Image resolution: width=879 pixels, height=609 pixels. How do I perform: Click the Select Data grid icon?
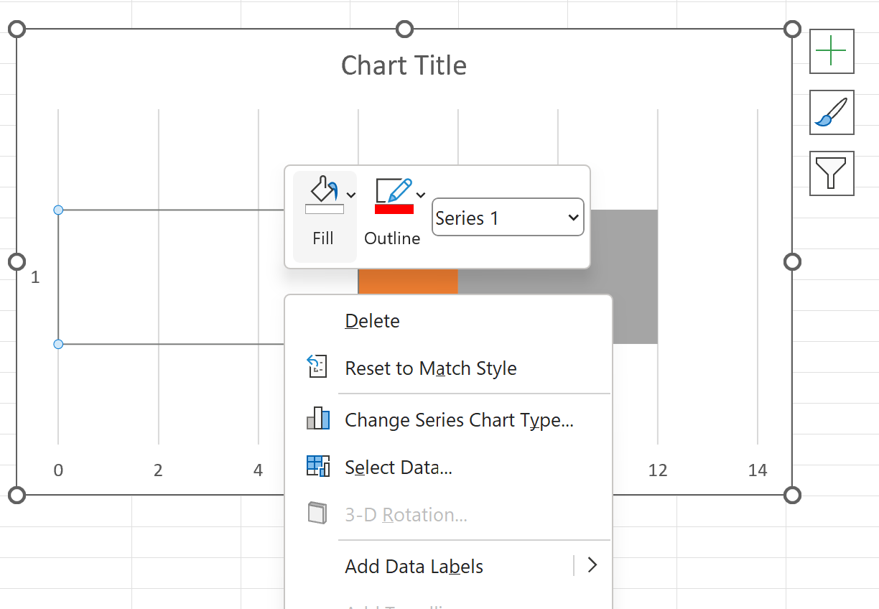[317, 466]
